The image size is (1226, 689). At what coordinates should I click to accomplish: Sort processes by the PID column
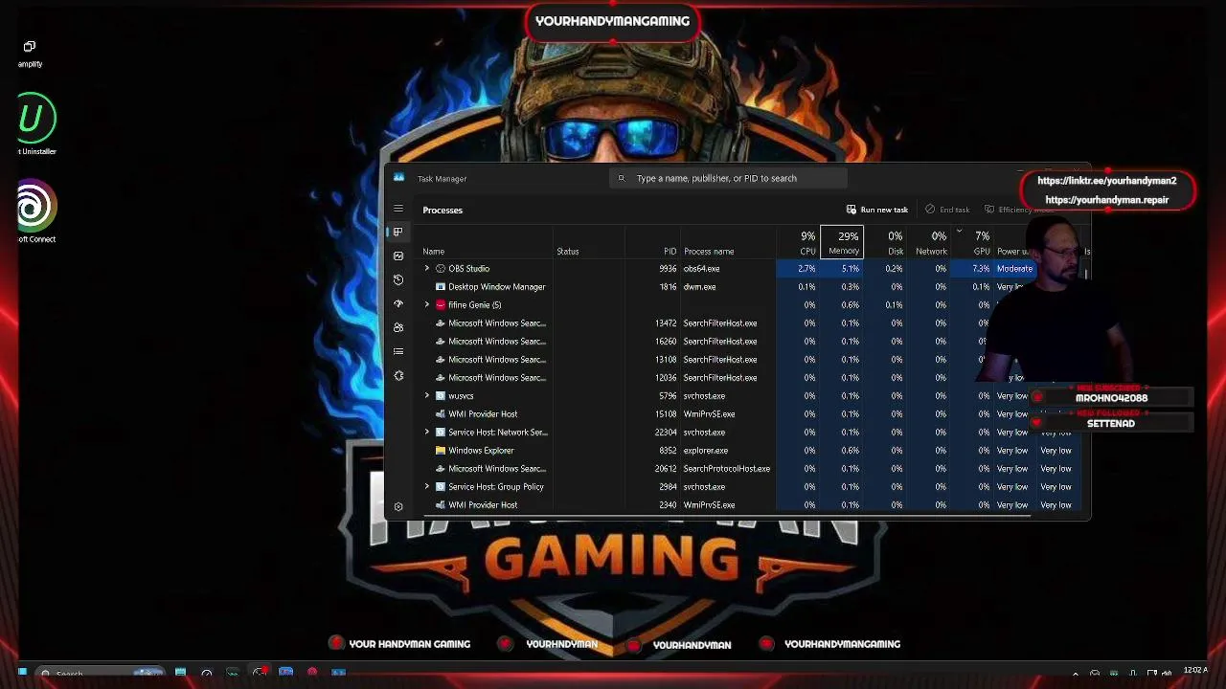(x=670, y=252)
